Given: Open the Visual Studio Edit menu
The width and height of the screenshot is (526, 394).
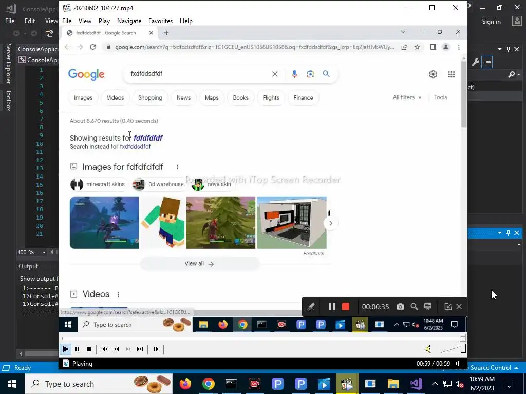Looking at the screenshot, I should pos(29,21).
